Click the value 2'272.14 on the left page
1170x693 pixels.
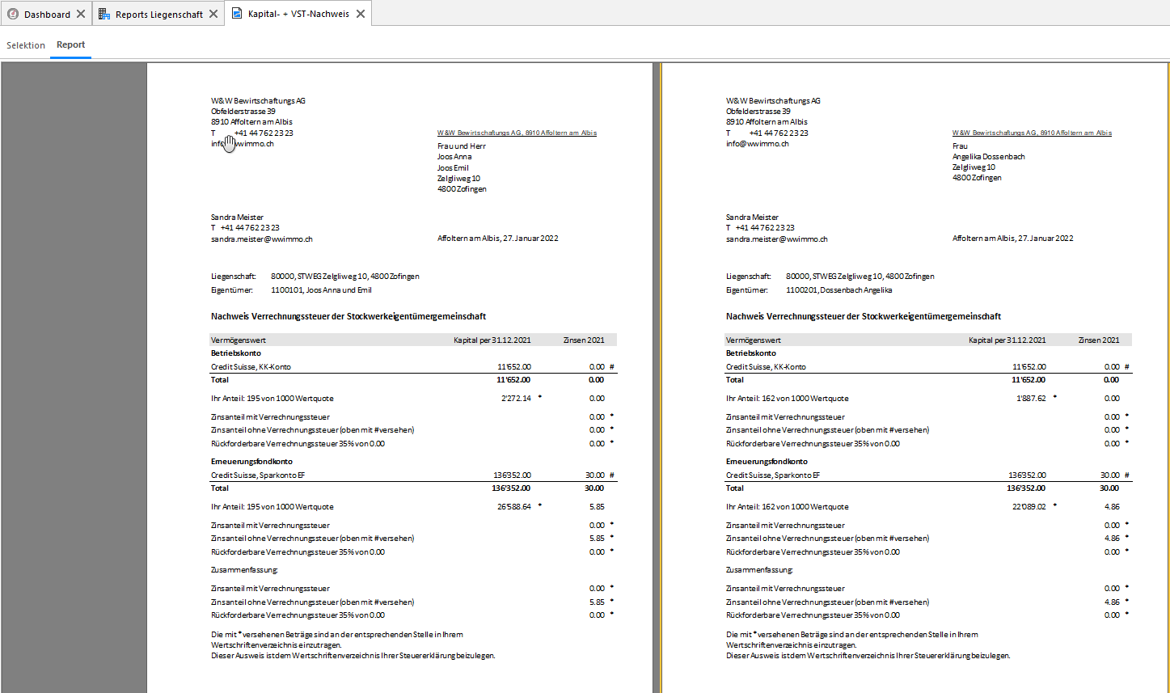pos(514,398)
